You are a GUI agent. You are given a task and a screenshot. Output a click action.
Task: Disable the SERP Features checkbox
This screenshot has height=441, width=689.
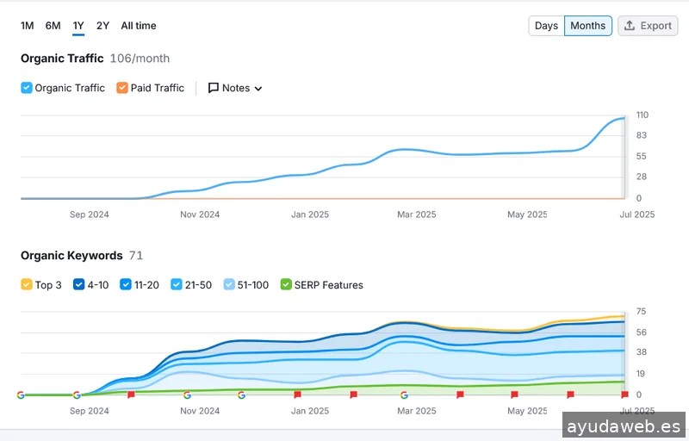pyautogui.click(x=286, y=285)
